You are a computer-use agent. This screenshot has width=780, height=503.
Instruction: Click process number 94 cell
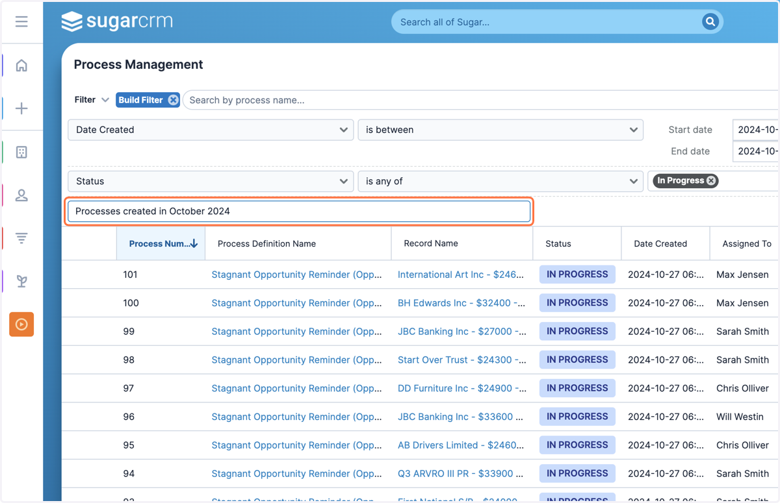pyautogui.click(x=129, y=474)
